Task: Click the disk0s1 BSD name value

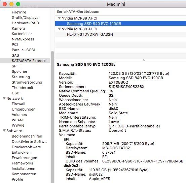Action: pos(109,152)
